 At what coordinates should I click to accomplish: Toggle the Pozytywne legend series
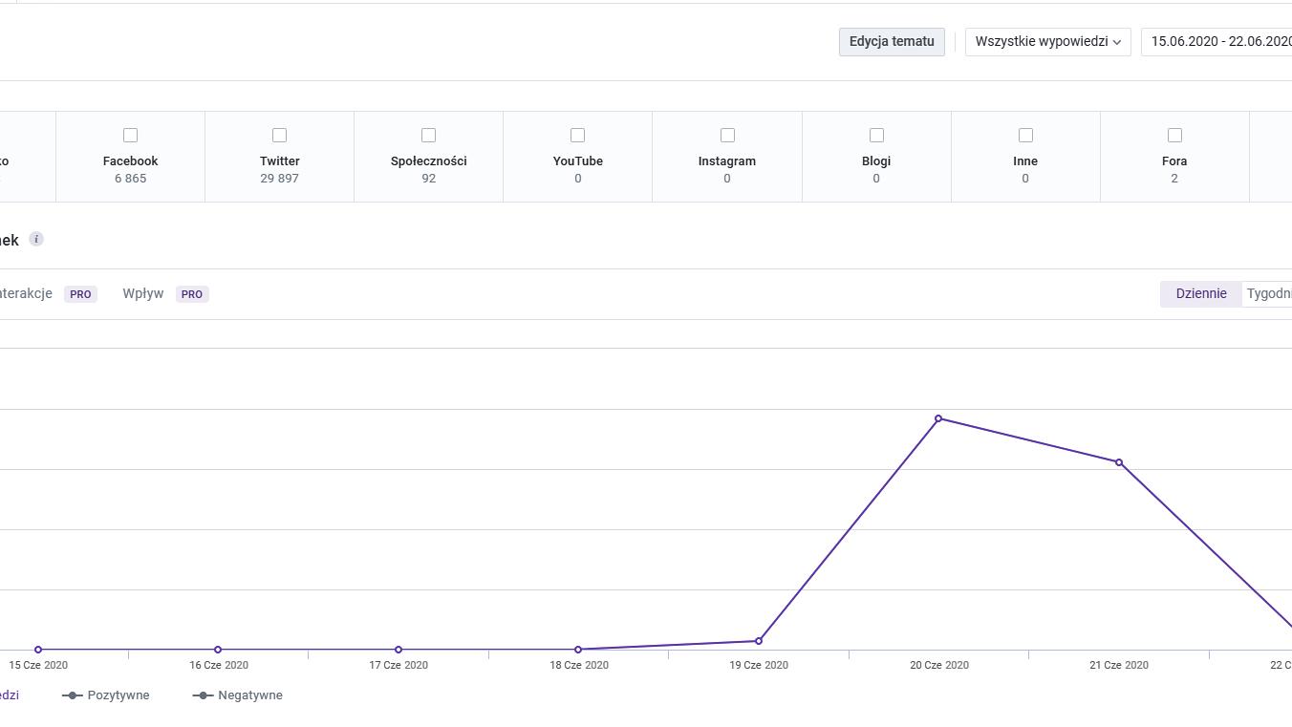106,695
